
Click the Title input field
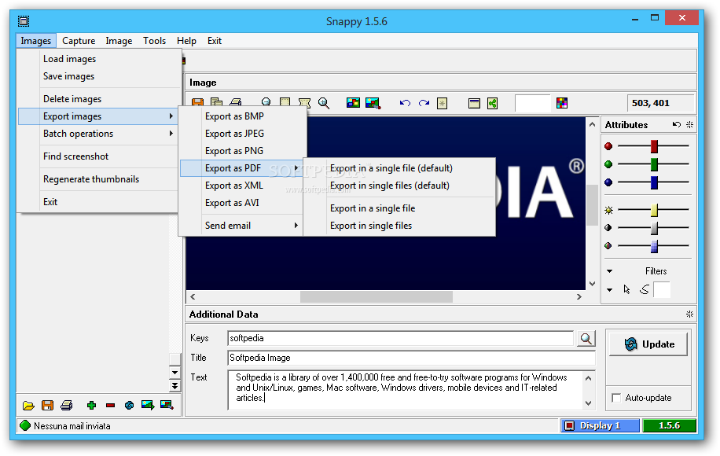tap(411, 358)
